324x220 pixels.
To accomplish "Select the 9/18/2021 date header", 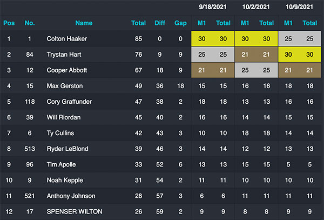I will pyautogui.click(x=213, y=7).
